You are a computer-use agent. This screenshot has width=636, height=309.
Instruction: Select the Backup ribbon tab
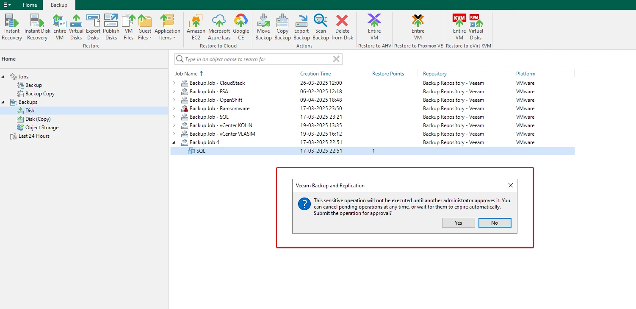pyautogui.click(x=59, y=5)
